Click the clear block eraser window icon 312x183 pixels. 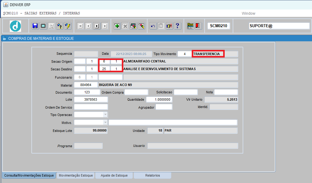click(x=133, y=26)
